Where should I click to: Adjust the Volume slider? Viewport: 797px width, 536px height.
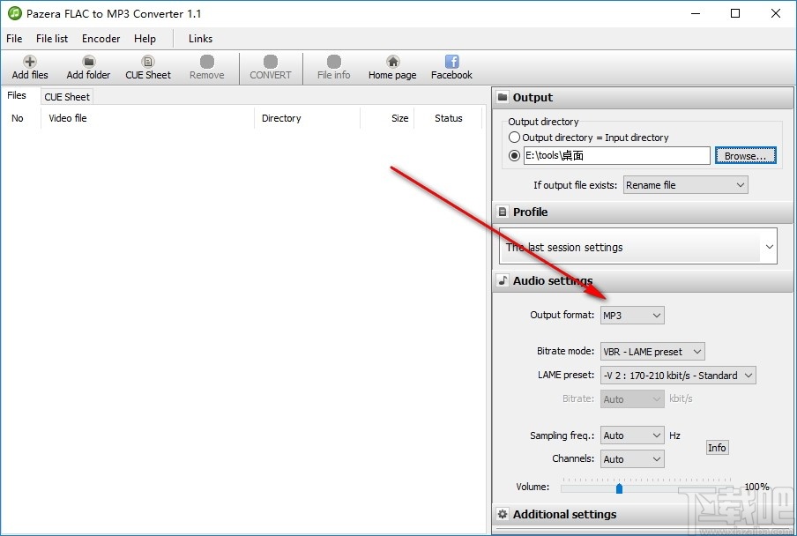tap(619, 487)
